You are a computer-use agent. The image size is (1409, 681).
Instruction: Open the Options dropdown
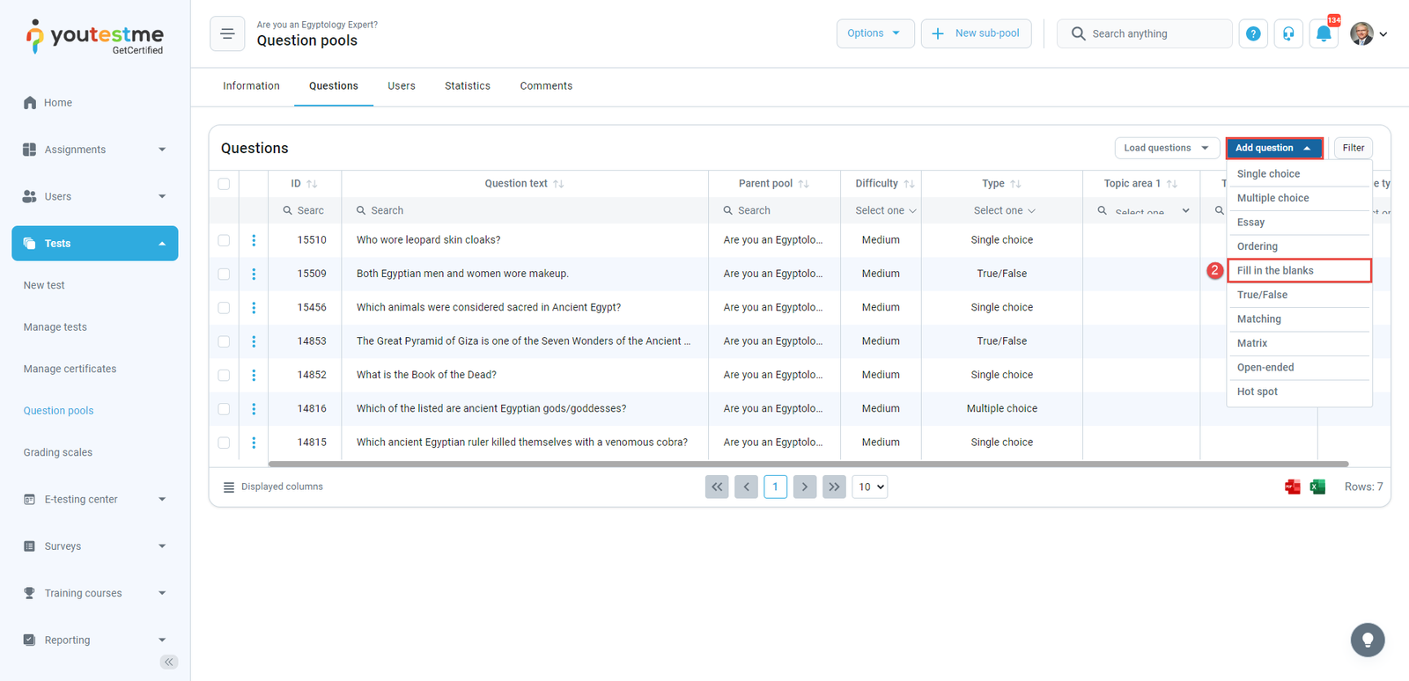pos(874,33)
